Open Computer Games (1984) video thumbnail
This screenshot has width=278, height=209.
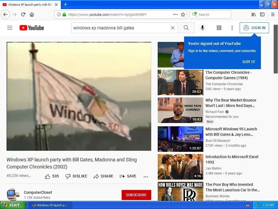click(x=181, y=82)
